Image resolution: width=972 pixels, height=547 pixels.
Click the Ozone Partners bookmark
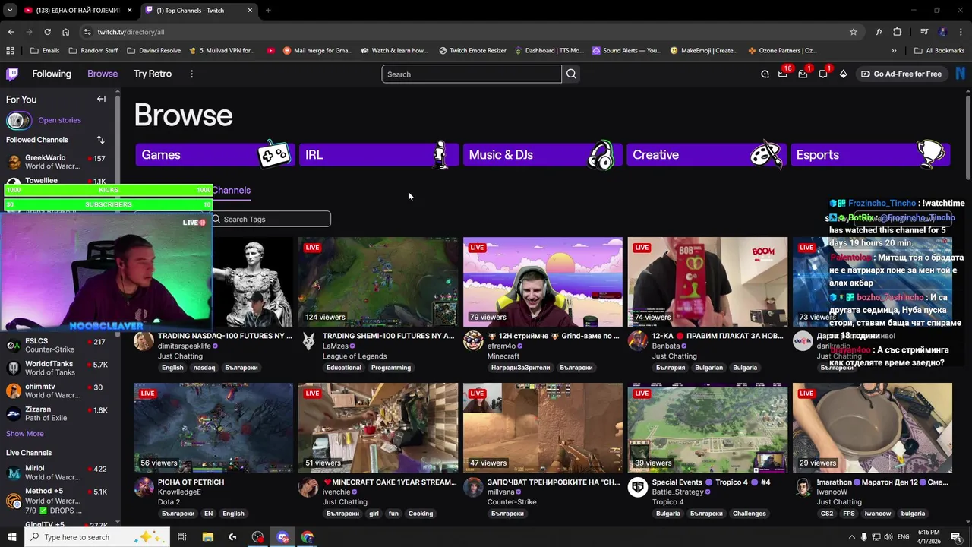click(782, 51)
